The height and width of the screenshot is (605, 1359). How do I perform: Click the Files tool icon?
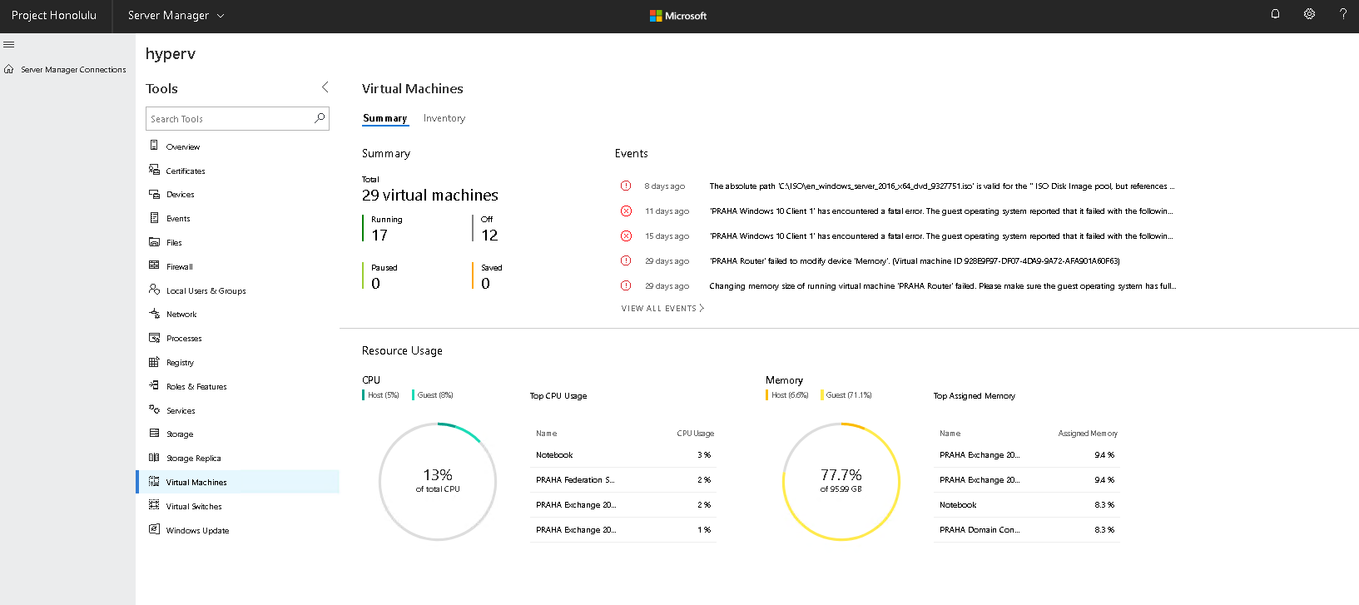click(x=154, y=242)
